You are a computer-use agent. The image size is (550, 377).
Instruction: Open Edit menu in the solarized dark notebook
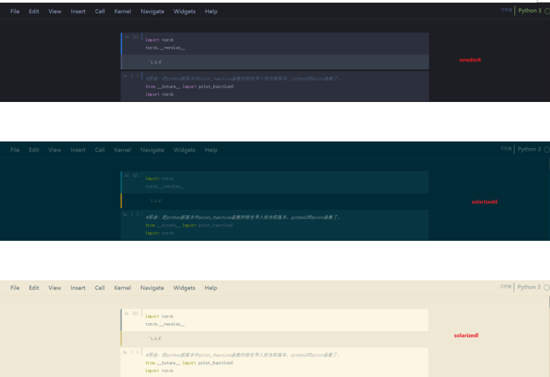pos(34,149)
